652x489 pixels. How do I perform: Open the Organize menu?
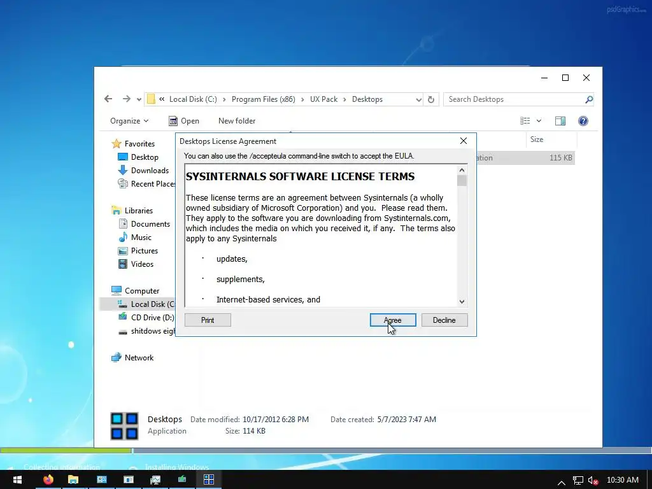129,120
